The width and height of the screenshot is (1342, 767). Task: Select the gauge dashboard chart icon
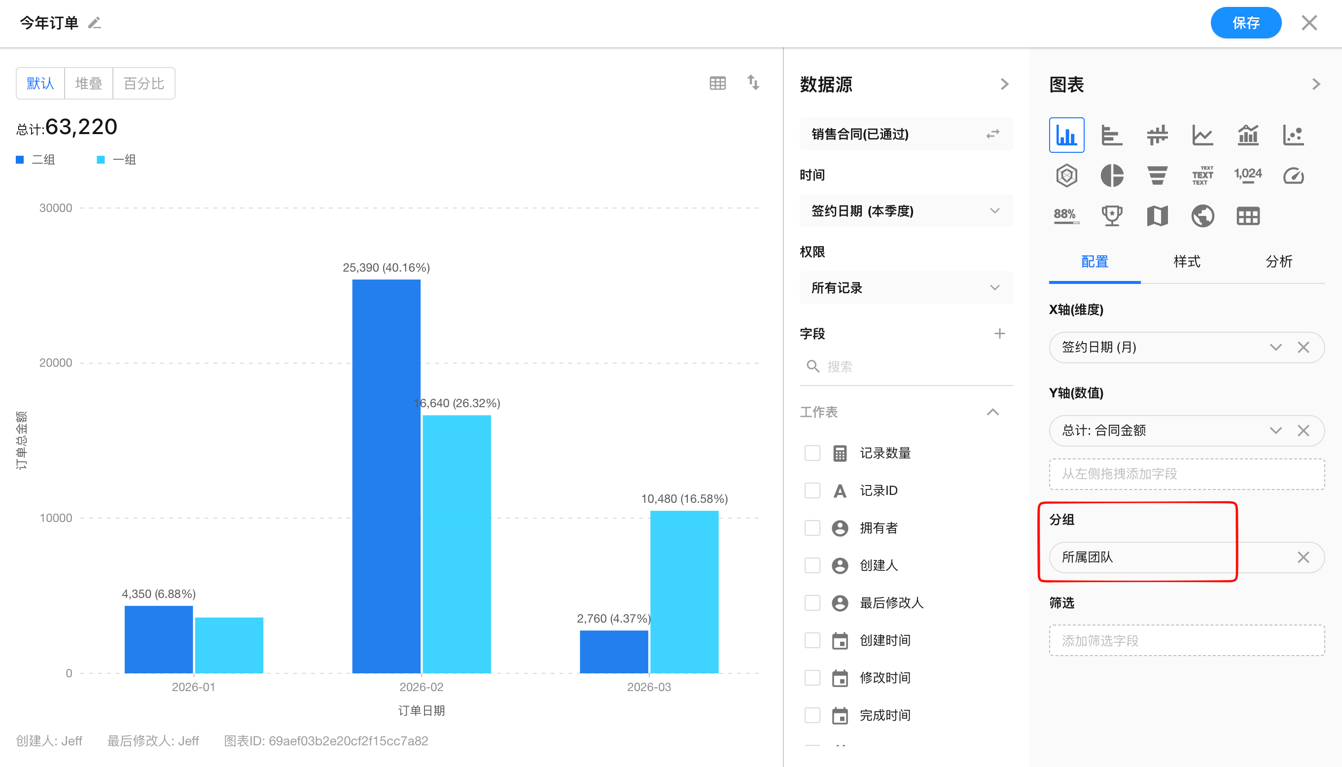click(1293, 175)
